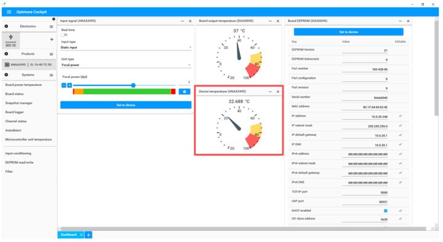Click the focal power slider handle
443x242 pixels.
[x=133, y=85]
